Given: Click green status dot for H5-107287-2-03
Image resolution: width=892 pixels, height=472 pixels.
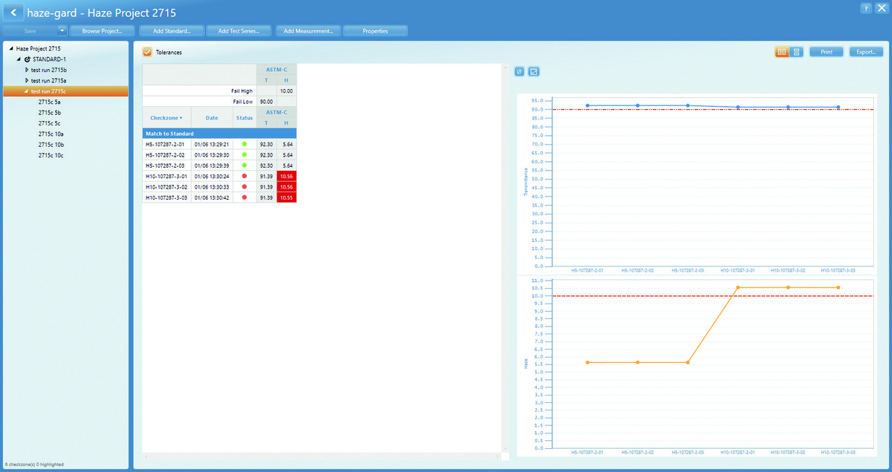Looking at the screenshot, I should [x=245, y=165].
